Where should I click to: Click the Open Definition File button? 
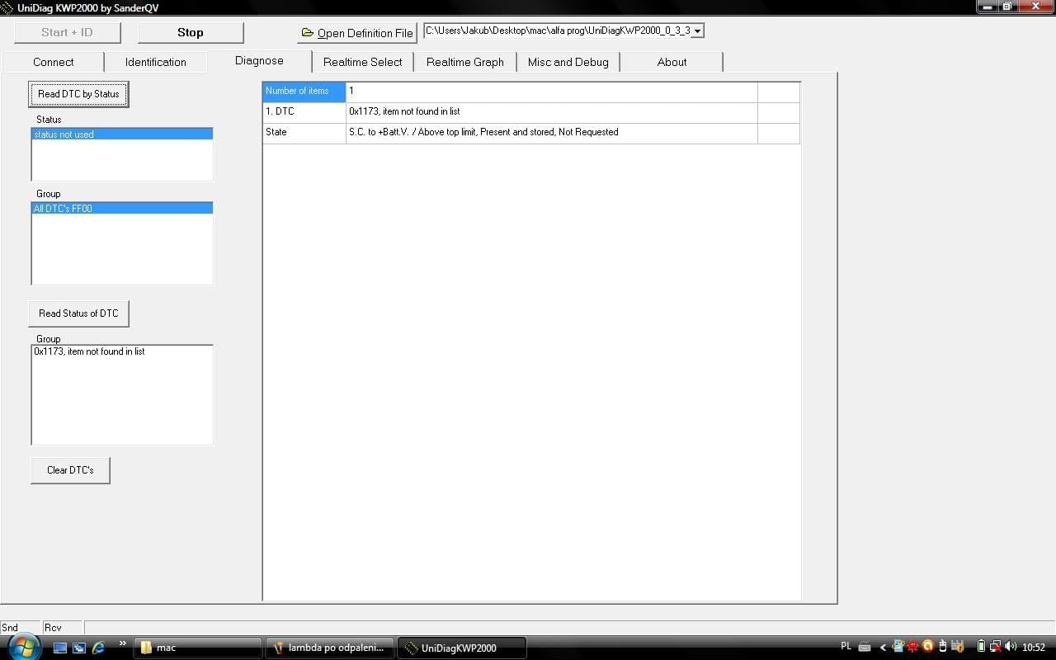click(357, 33)
